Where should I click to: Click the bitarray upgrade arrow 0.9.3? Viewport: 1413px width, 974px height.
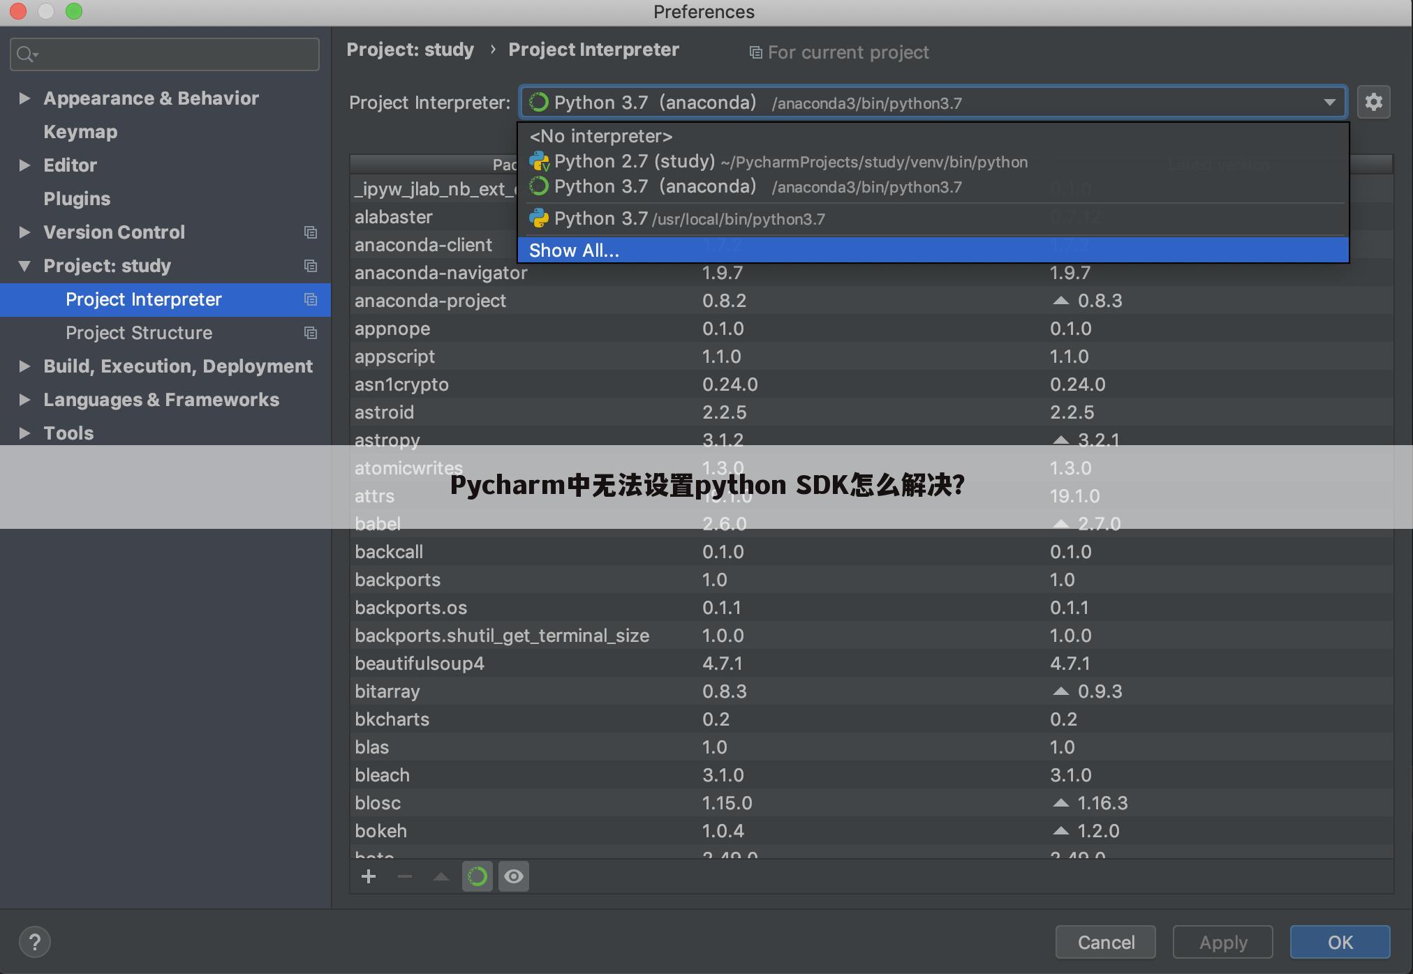(1060, 691)
